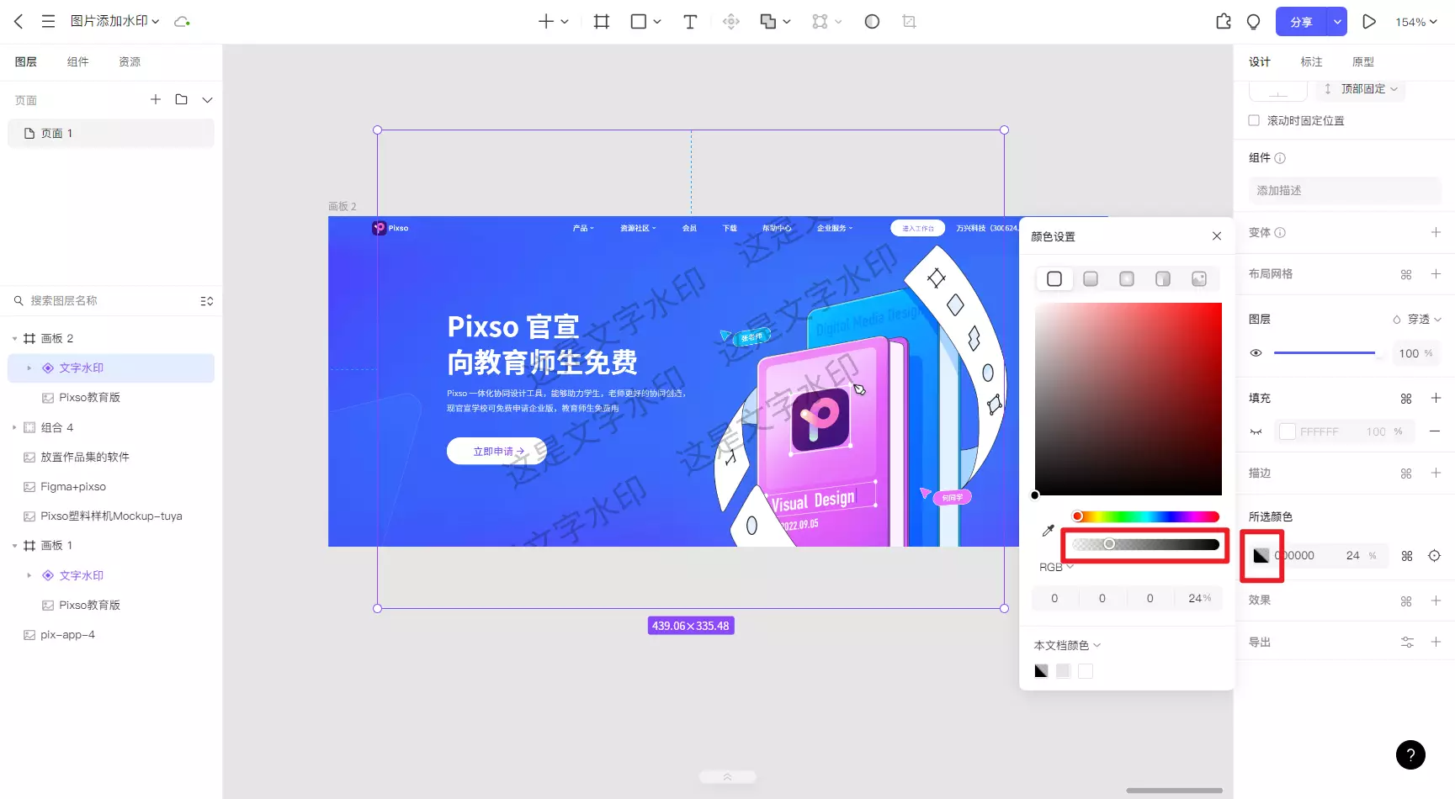This screenshot has width=1455, height=799.
Task: Switch to the 设计 tab
Action: pos(1260,61)
